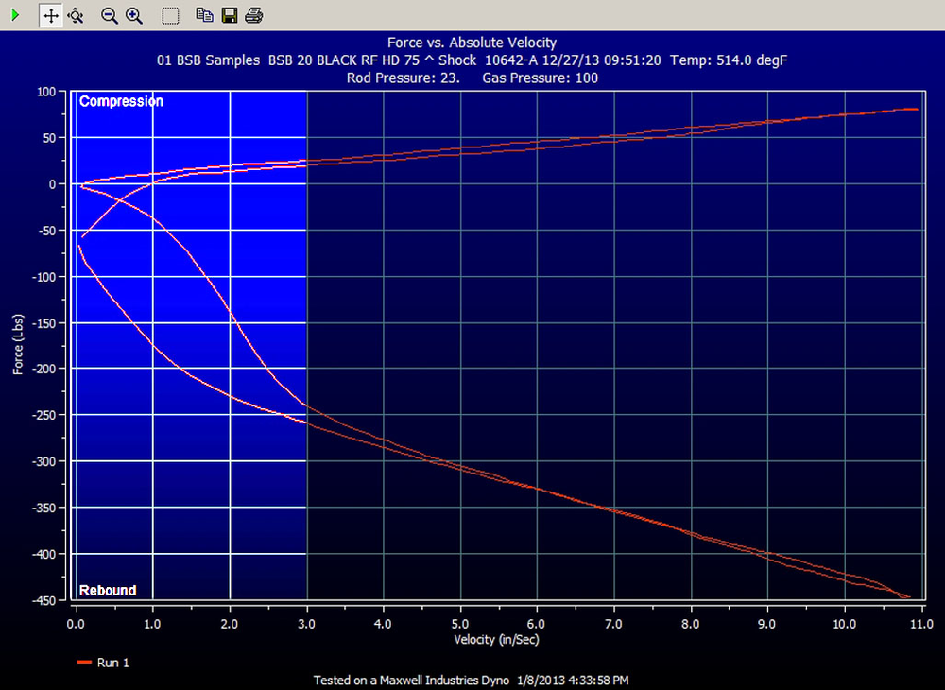Click the Force vs. Absolute Velocity title

coord(472,43)
